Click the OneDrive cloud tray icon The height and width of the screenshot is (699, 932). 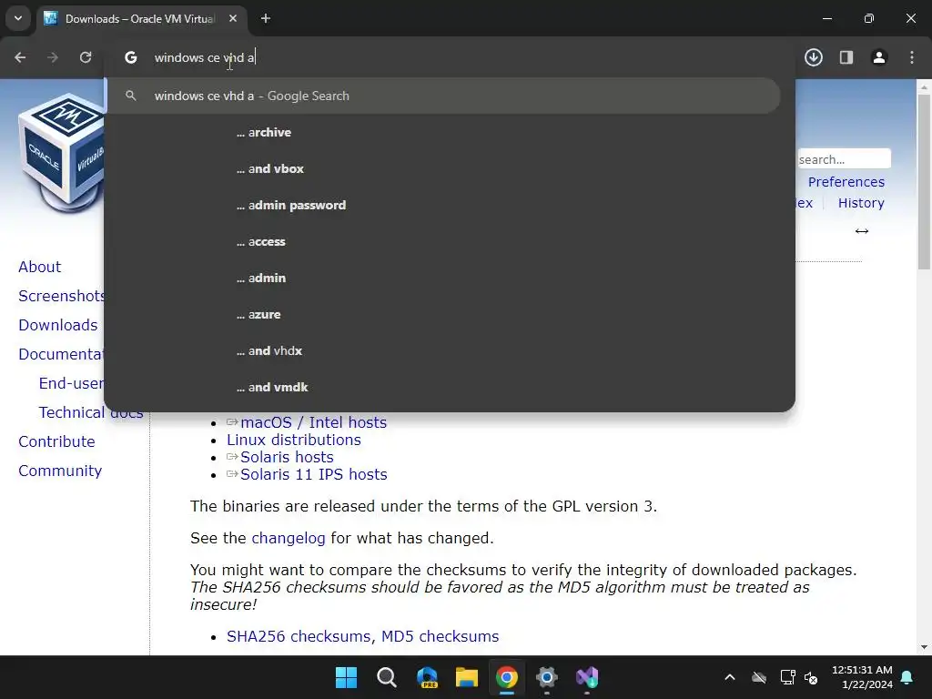[x=759, y=677]
